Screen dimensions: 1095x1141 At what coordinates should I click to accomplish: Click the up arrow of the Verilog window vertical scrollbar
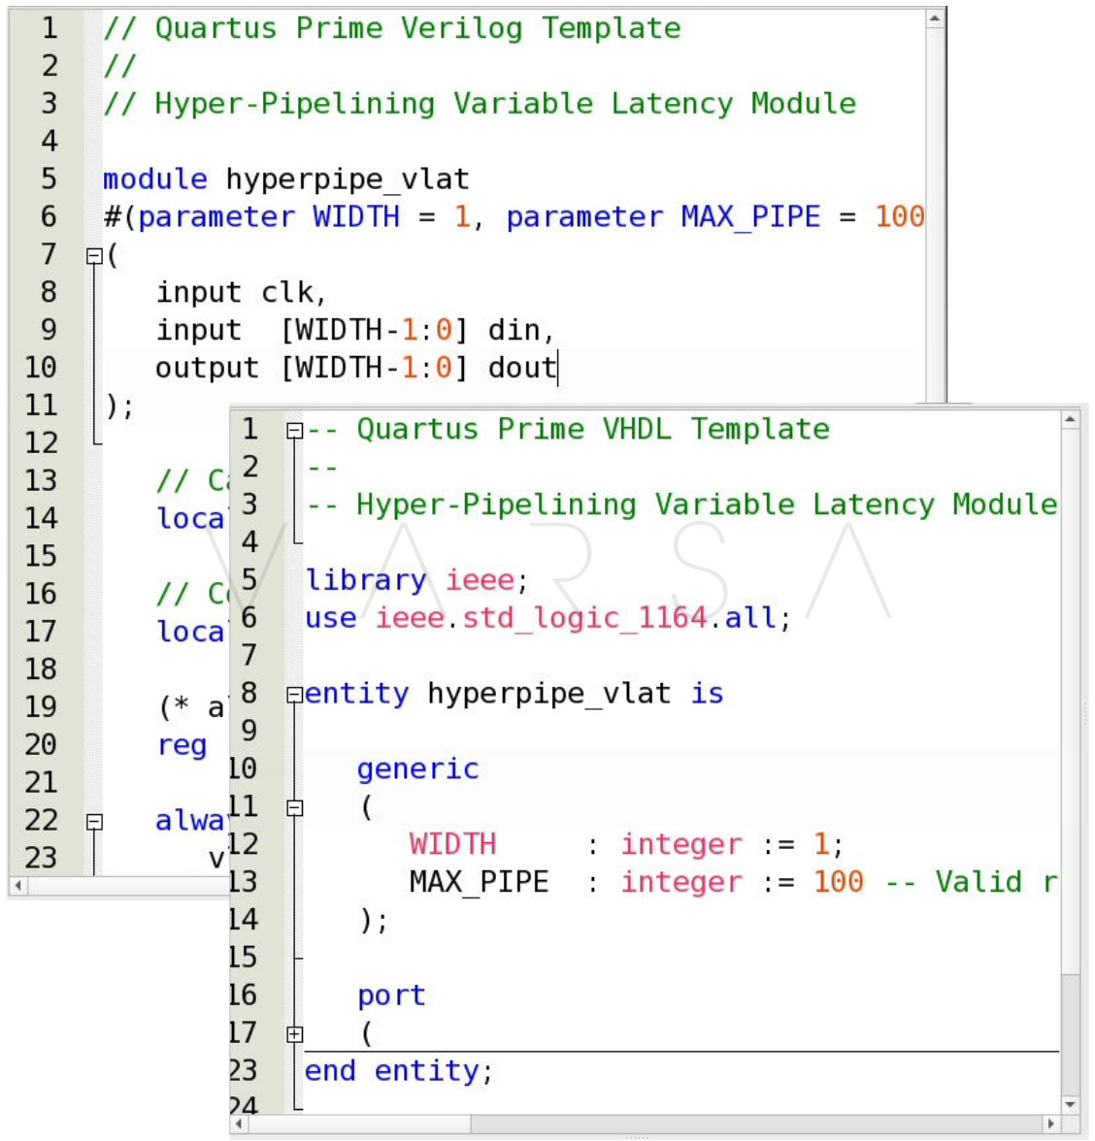(935, 18)
